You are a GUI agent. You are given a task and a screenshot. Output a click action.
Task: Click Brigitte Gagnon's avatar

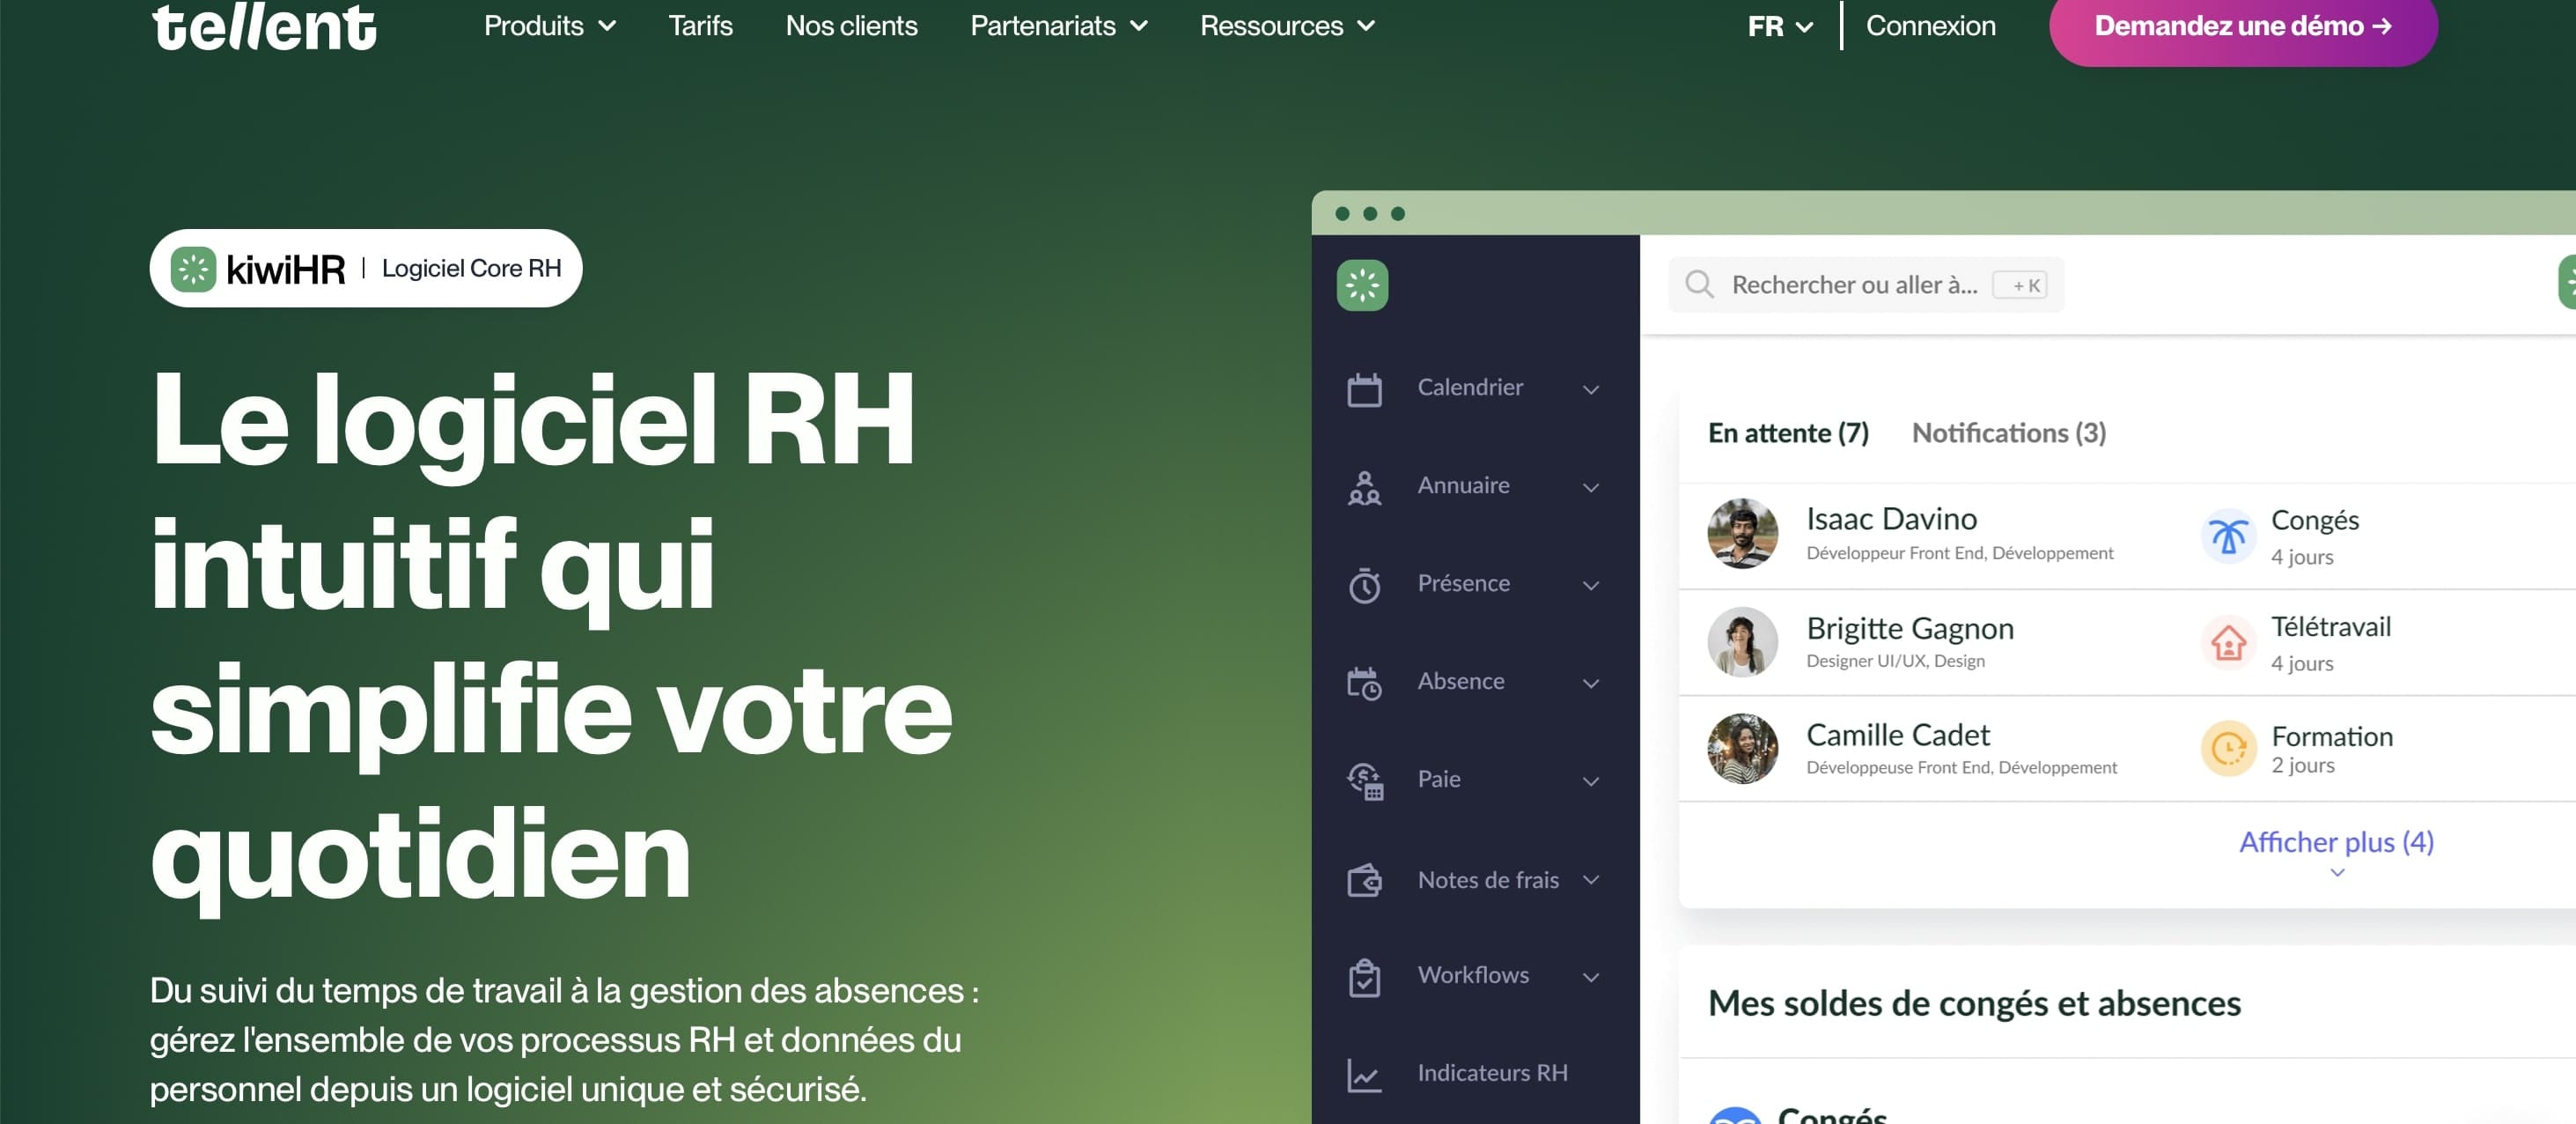click(x=1742, y=641)
